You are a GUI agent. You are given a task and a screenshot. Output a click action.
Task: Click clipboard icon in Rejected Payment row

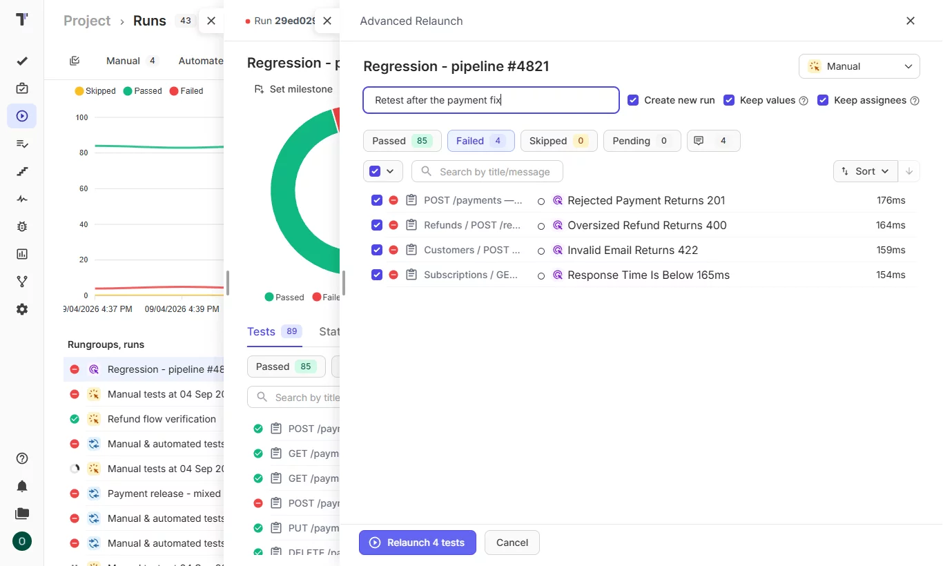(x=411, y=200)
